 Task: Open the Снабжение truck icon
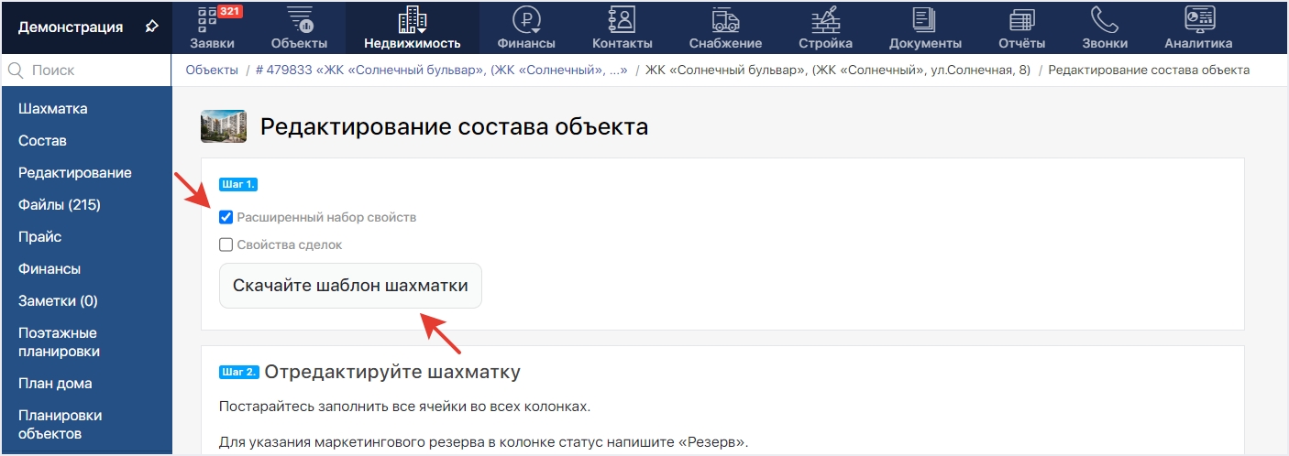725,19
